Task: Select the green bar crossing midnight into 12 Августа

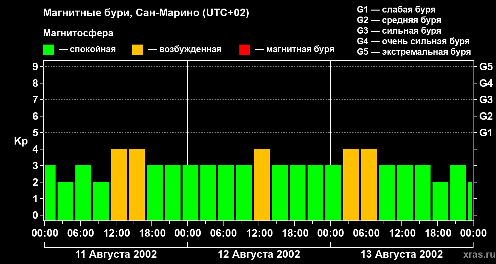Action: [190, 193]
